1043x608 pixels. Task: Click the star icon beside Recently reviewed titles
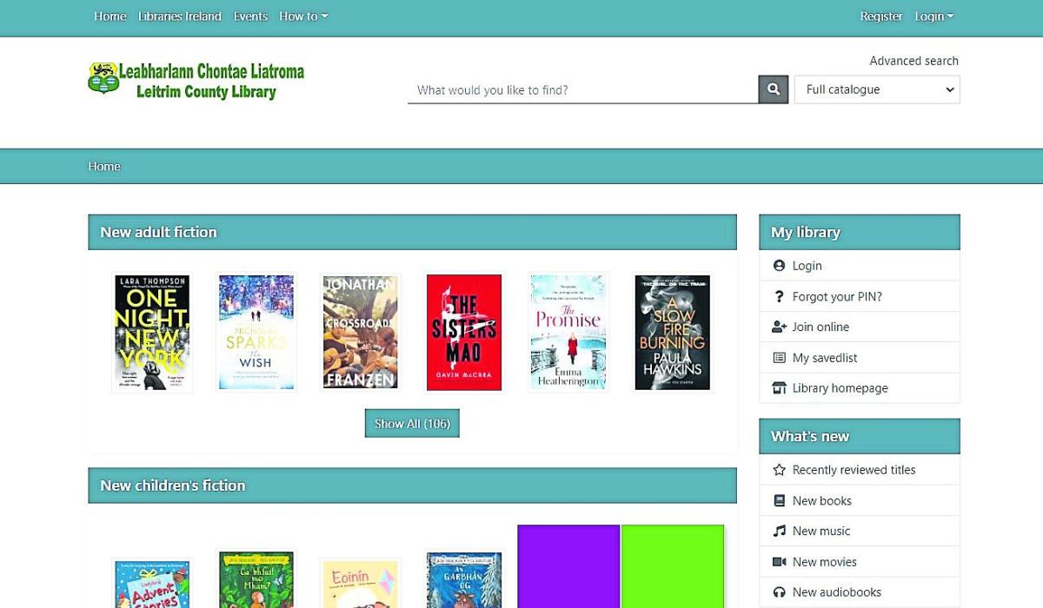780,469
